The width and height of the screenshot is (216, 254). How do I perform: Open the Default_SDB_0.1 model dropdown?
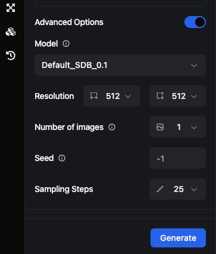[x=120, y=65]
